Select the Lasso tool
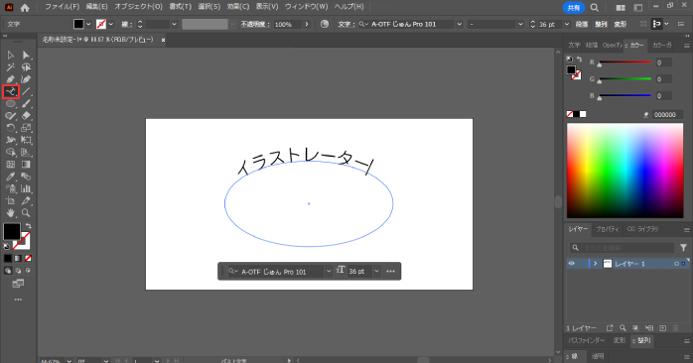 (x=26, y=67)
